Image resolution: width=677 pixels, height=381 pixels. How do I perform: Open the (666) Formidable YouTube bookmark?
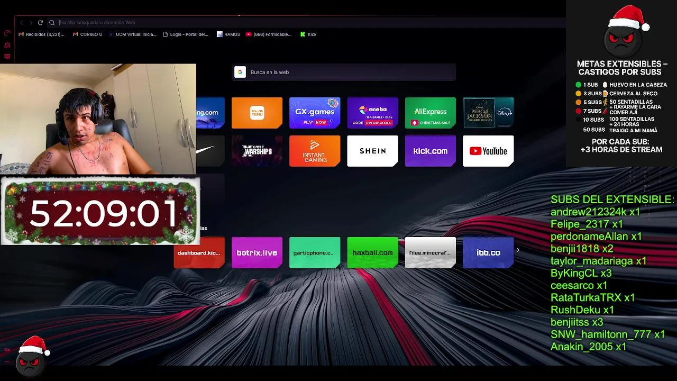click(269, 34)
